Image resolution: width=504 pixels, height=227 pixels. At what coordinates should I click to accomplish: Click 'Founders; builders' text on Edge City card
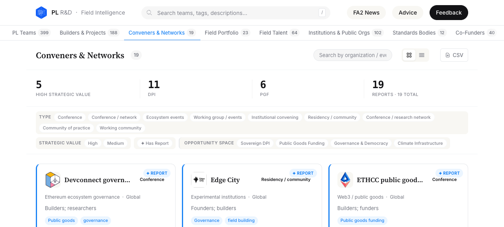(214, 208)
